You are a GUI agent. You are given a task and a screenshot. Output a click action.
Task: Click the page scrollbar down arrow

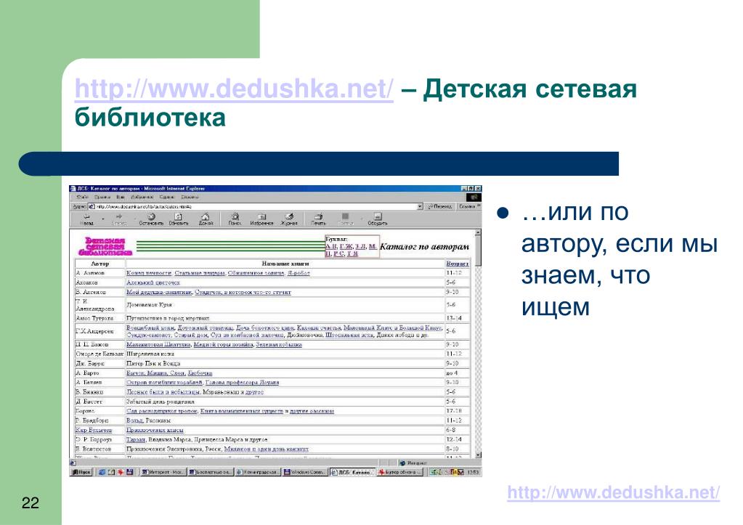tap(478, 455)
